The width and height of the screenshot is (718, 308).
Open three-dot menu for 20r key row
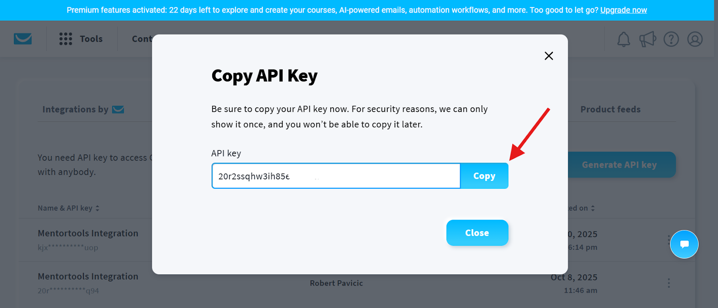(669, 283)
